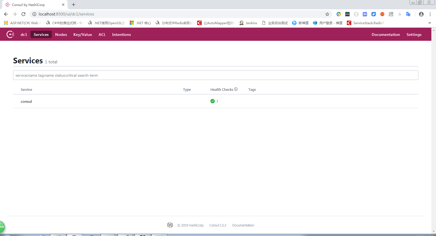The height and width of the screenshot is (236, 436).
Task: Switch to the Nodes tab
Action: [x=61, y=35]
